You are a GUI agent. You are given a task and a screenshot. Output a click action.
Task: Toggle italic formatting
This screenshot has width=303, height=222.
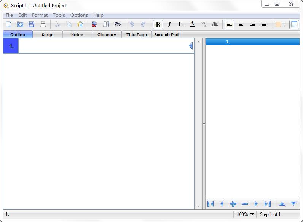click(x=169, y=24)
